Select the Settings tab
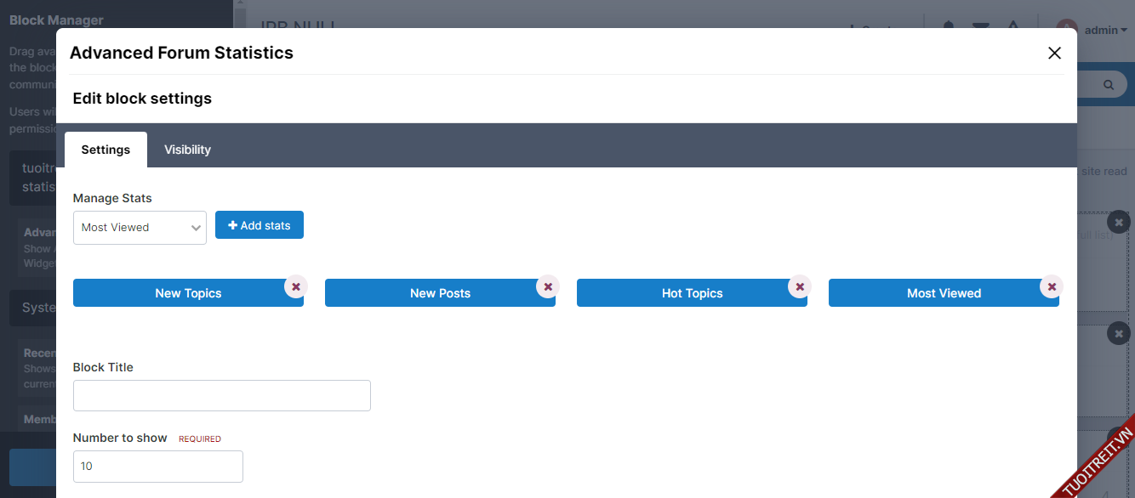The width and height of the screenshot is (1135, 498). 106,150
